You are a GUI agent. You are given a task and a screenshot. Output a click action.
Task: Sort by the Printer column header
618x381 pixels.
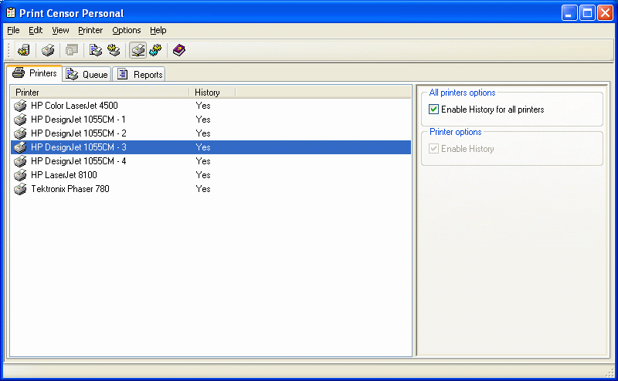tap(100, 93)
